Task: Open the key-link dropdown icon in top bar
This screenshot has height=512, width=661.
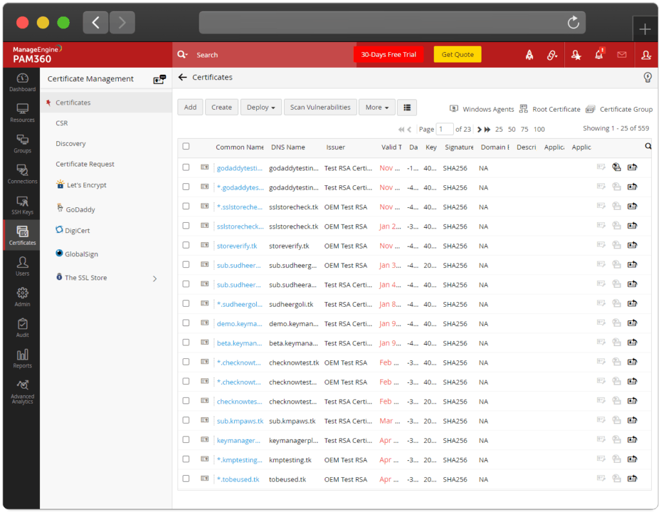Action: (x=553, y=55)
